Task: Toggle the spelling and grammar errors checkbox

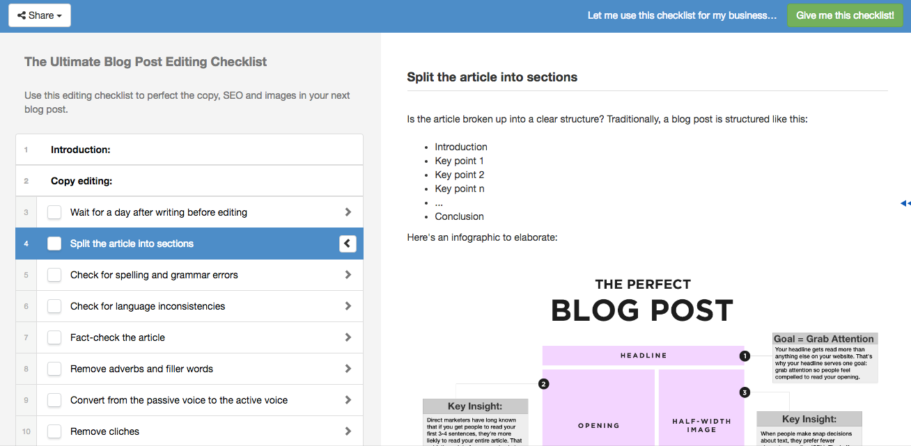Action: coord(54,275)
